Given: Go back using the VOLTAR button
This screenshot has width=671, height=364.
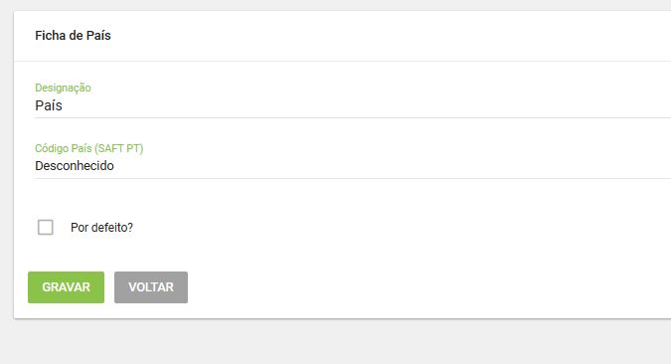Looking at the screenshot, I should point(151,287).
